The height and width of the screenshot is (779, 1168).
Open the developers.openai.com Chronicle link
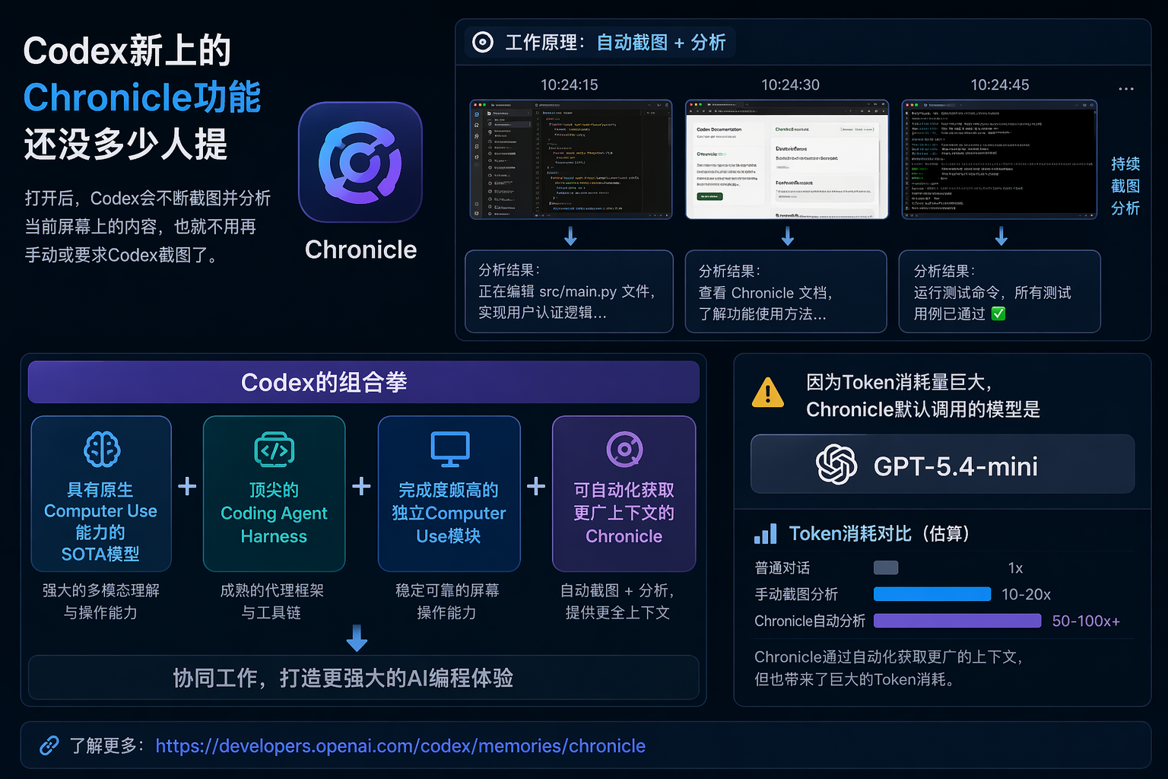pos(400,746)
